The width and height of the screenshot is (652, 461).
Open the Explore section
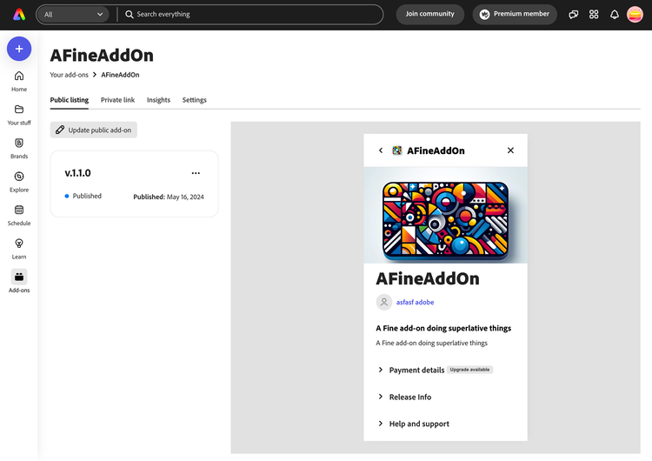click(19, 182)
